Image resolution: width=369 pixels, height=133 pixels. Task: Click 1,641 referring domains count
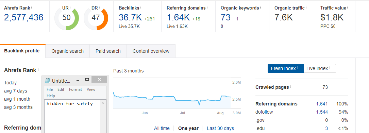pyautogui.click(x=322, y=104)
